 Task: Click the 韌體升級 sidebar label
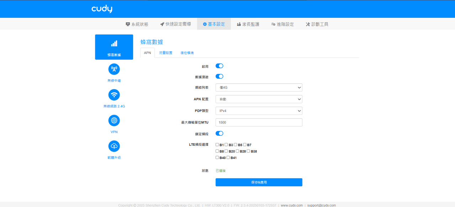click(114, 158)
